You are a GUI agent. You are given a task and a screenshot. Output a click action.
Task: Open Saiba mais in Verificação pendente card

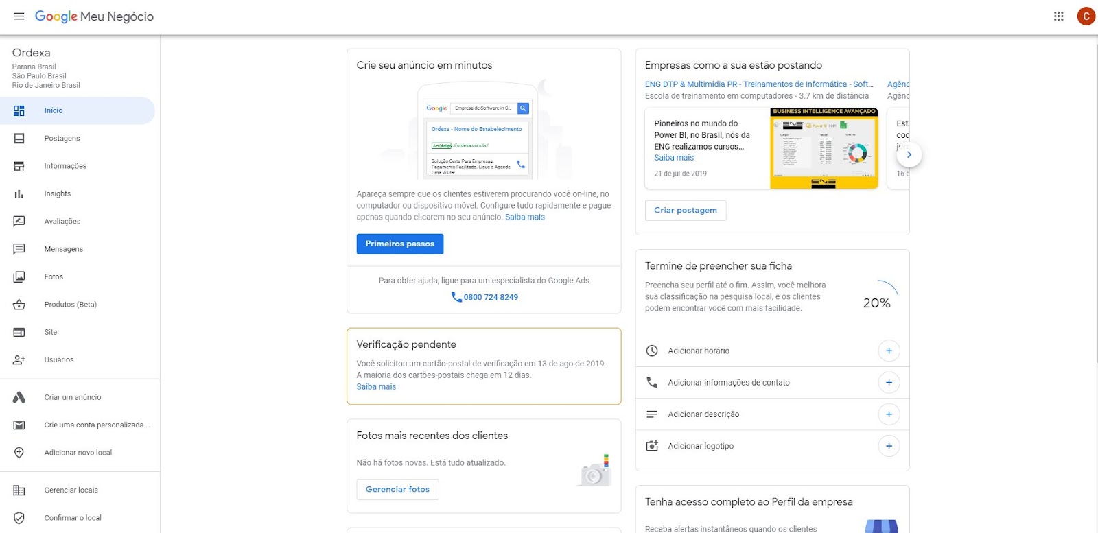pyautogui.click(x=376, y=387)
